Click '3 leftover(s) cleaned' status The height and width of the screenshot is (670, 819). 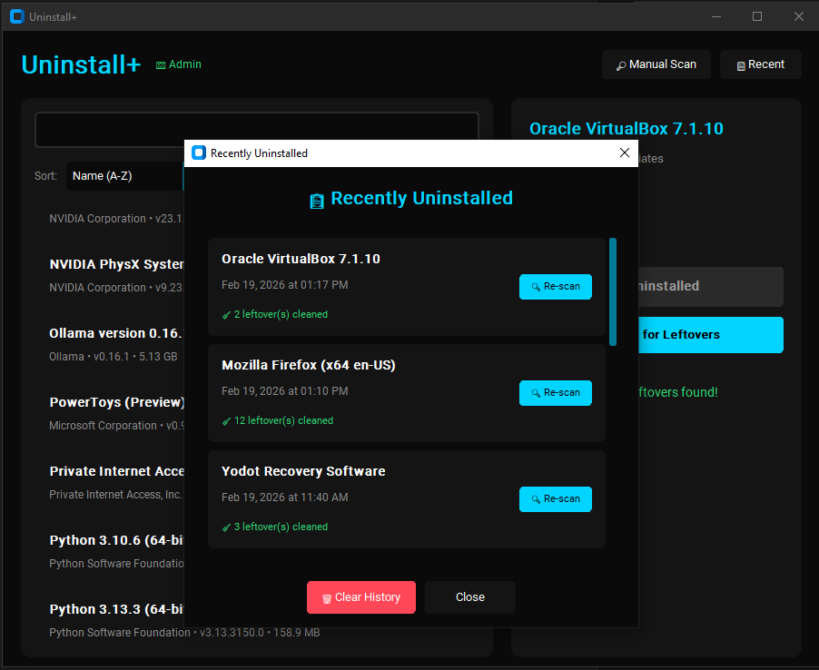click(x=275, y=527)
